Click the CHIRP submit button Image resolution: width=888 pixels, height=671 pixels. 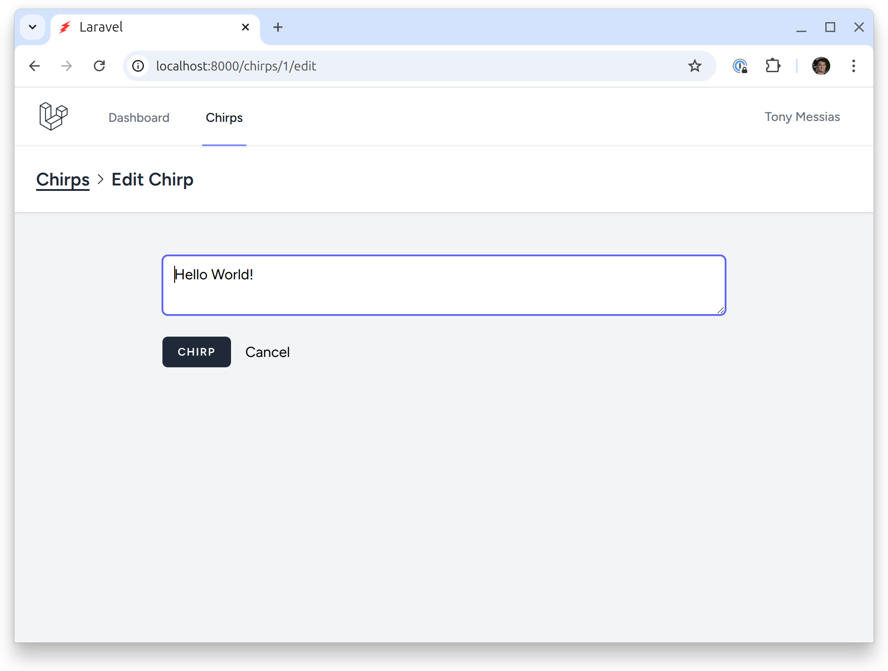[197, 352]
